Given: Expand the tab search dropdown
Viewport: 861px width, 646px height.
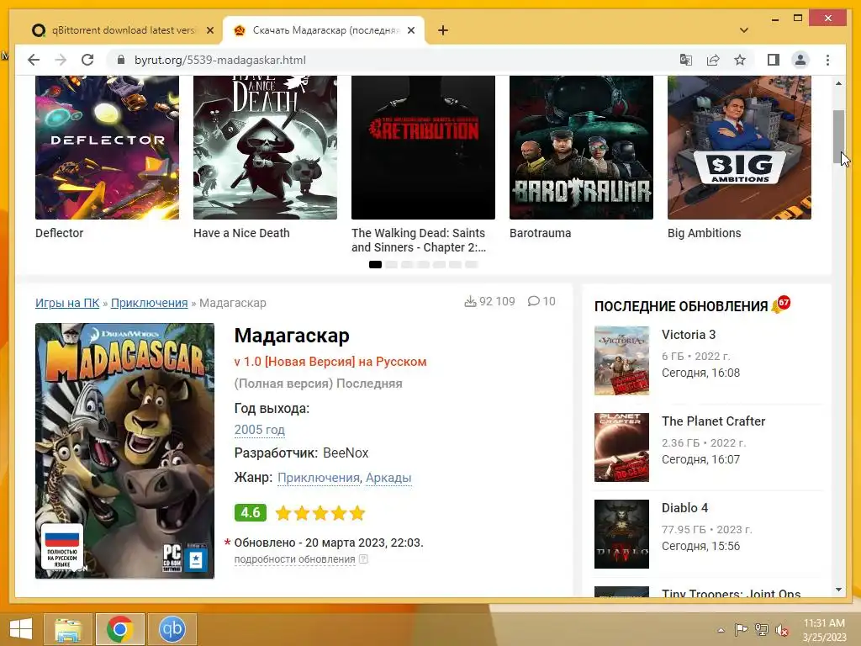Looking at the screenshot, I should pos(744,30).
